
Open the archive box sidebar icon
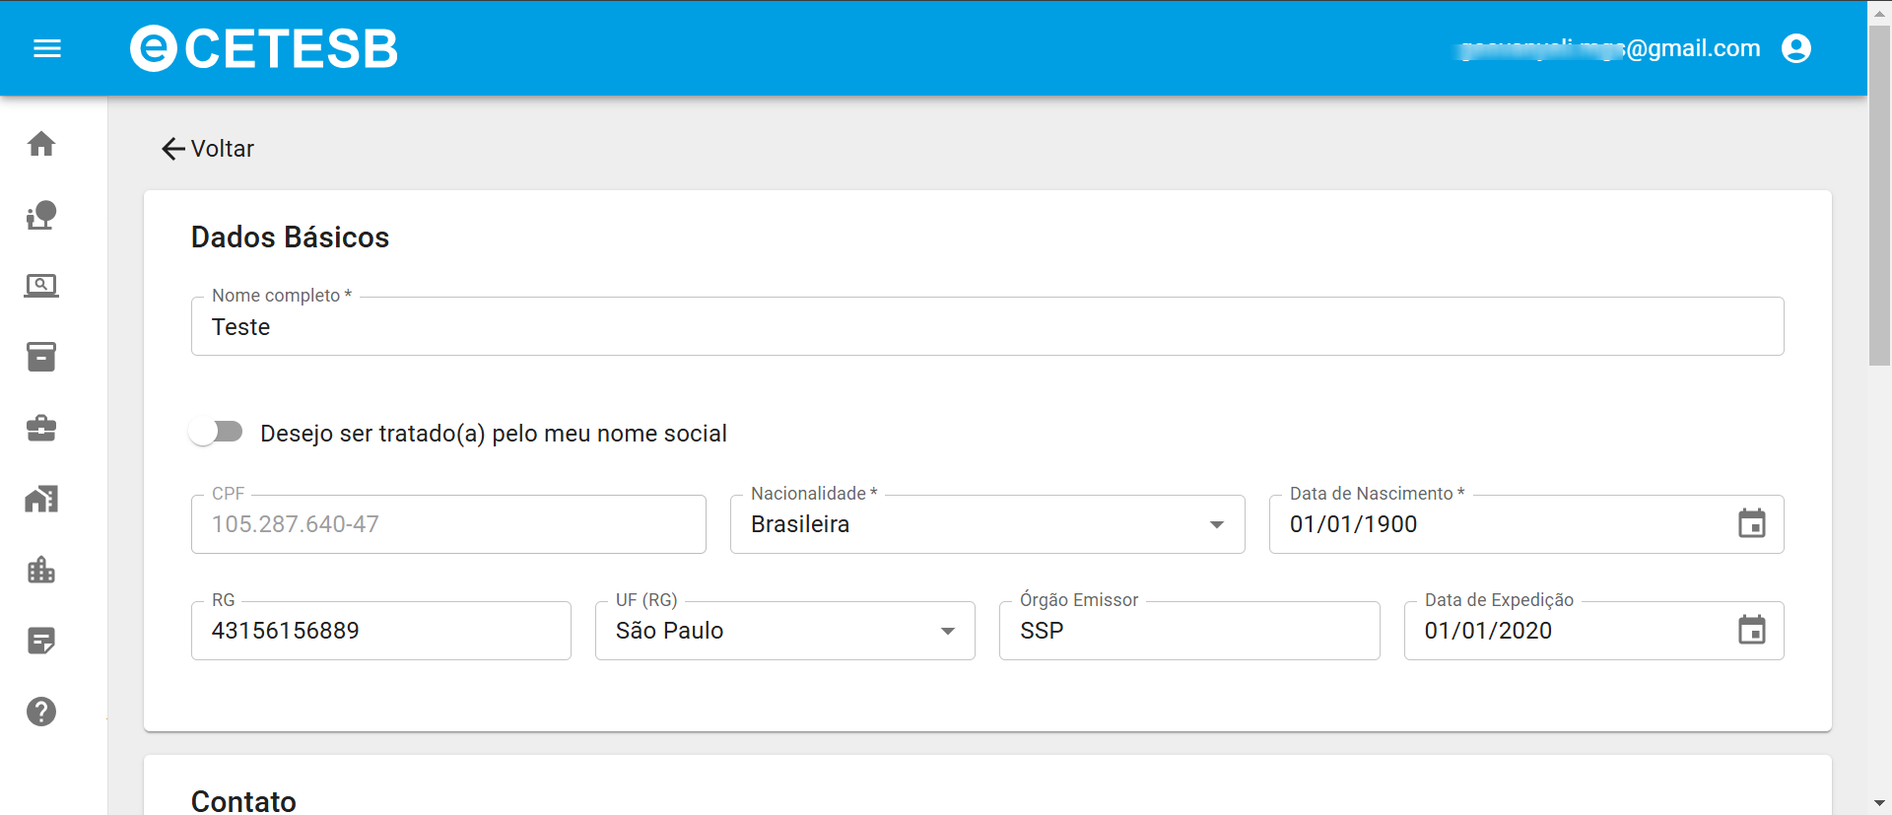point(41,357)
